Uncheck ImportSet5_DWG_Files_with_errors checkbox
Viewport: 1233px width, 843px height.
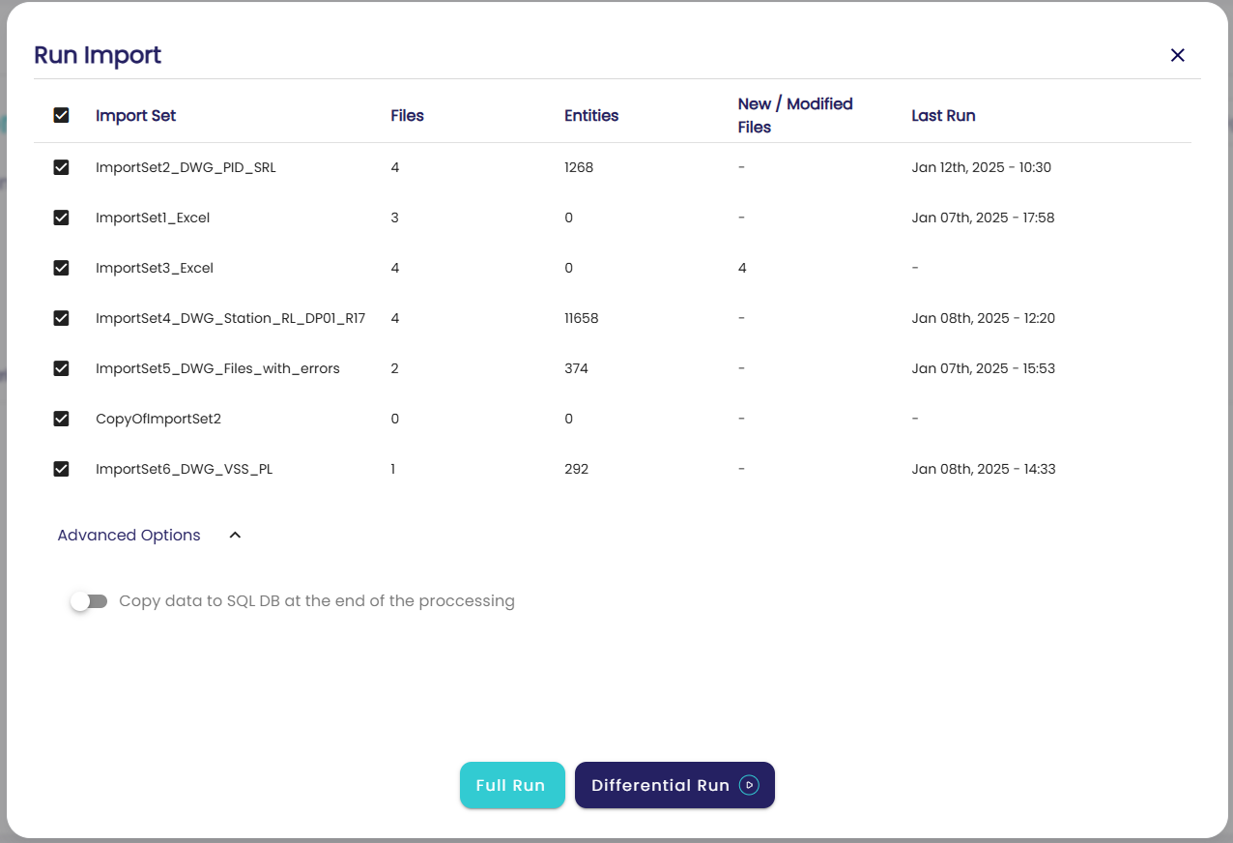(x=61, y=368)
